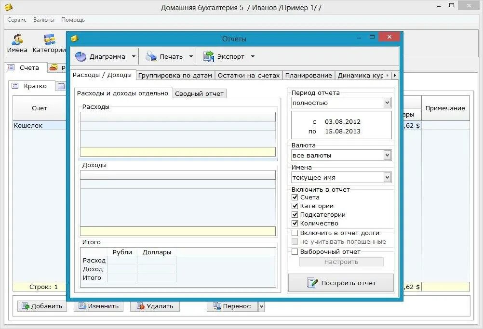Click the Экспорт icon in reports toolbar

pyautogui.click(x=209, y=57)
